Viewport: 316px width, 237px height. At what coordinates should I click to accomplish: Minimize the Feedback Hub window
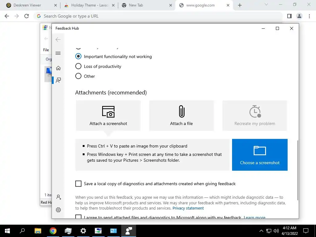pyautogui.click(x=263, y=28)
